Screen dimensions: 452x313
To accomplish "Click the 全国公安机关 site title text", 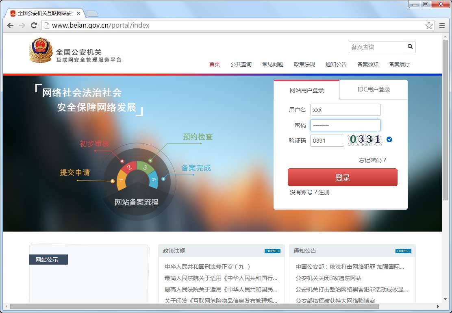I will (79, 52).
